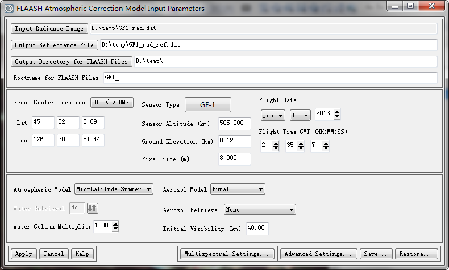
Task: Increase flight seconds with up arrow
Action: tap(326, 144)
